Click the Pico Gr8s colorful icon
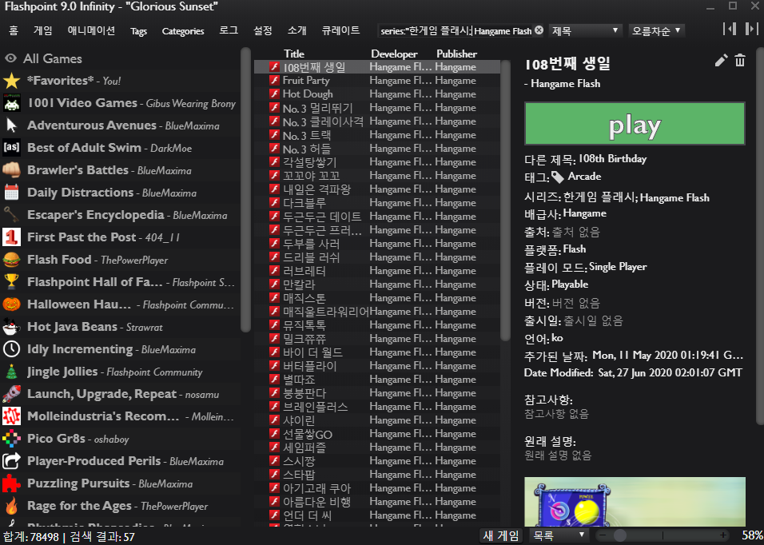 (x=12, y=439)
